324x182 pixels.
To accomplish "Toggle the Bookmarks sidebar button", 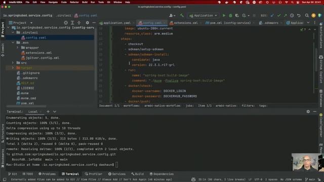I will pyautogui.click(x=3, y=158).
